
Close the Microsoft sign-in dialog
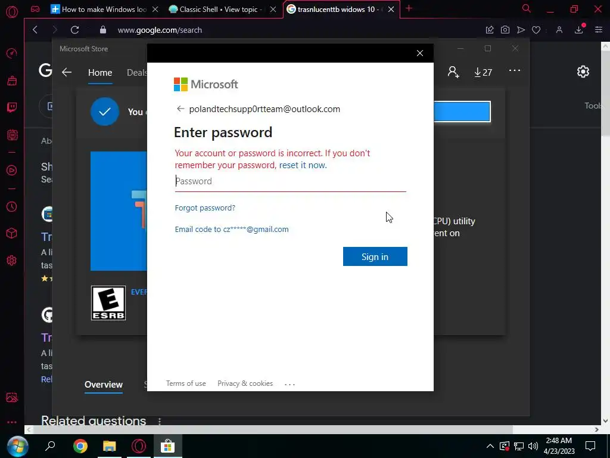420,53
